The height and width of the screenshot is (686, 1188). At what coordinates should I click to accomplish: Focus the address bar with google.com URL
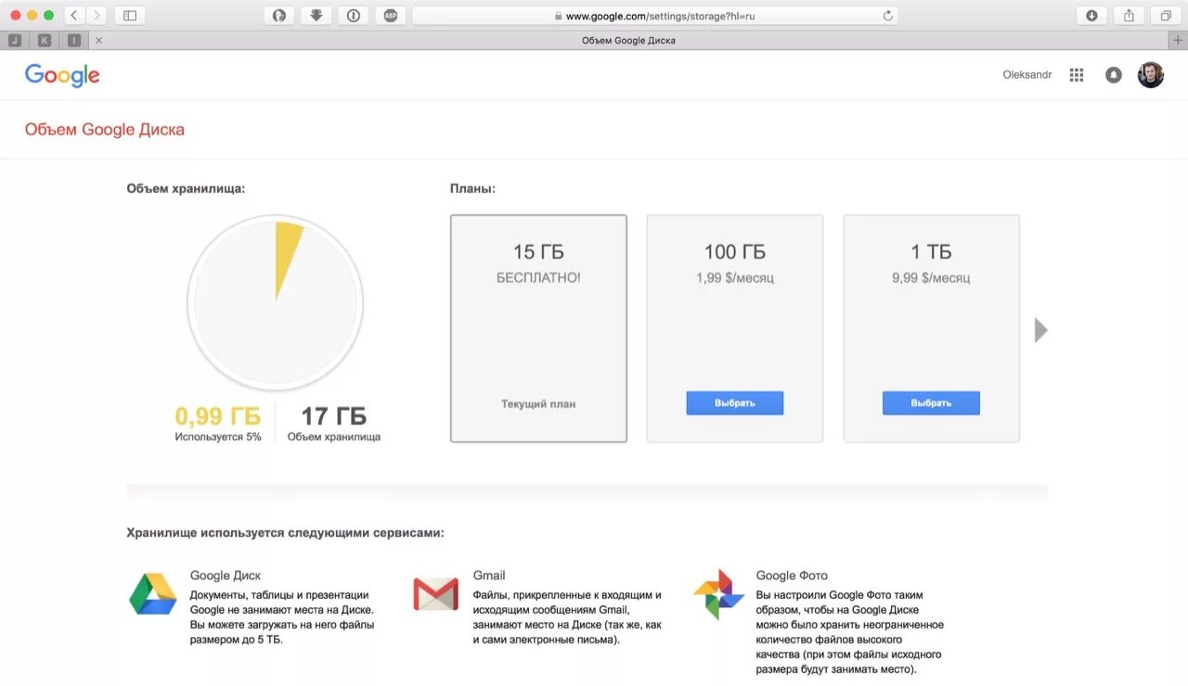point(654,16)
